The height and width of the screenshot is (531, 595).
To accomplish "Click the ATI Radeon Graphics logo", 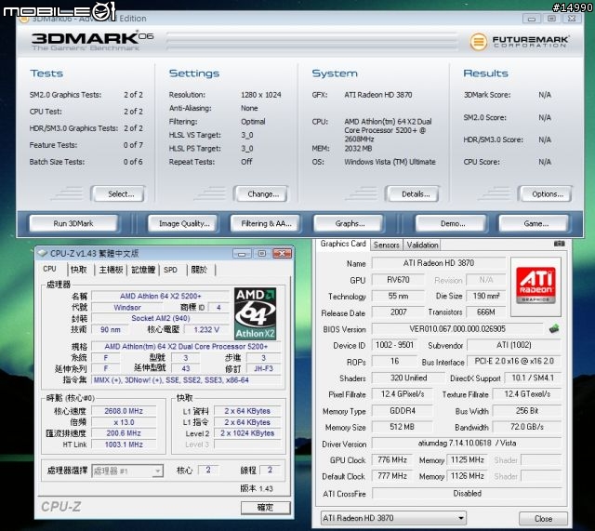I will pyautogui.click(x=535, y=285).
